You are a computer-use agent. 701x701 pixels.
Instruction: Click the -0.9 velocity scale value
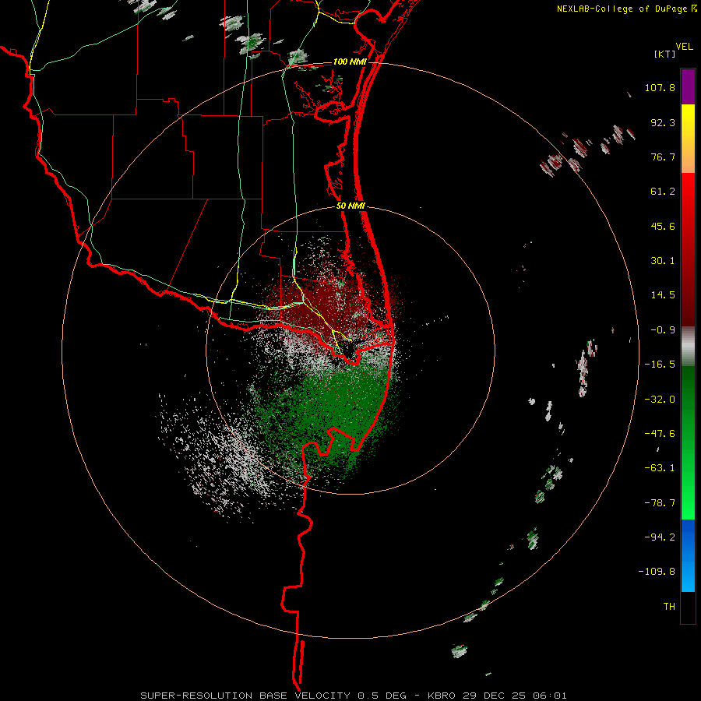(x=663, y=330)
